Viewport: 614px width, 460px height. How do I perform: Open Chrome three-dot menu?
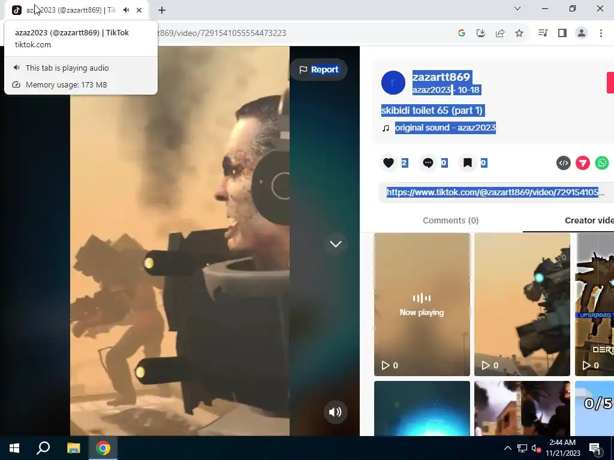pyautogui.click(x=601, y=34)
